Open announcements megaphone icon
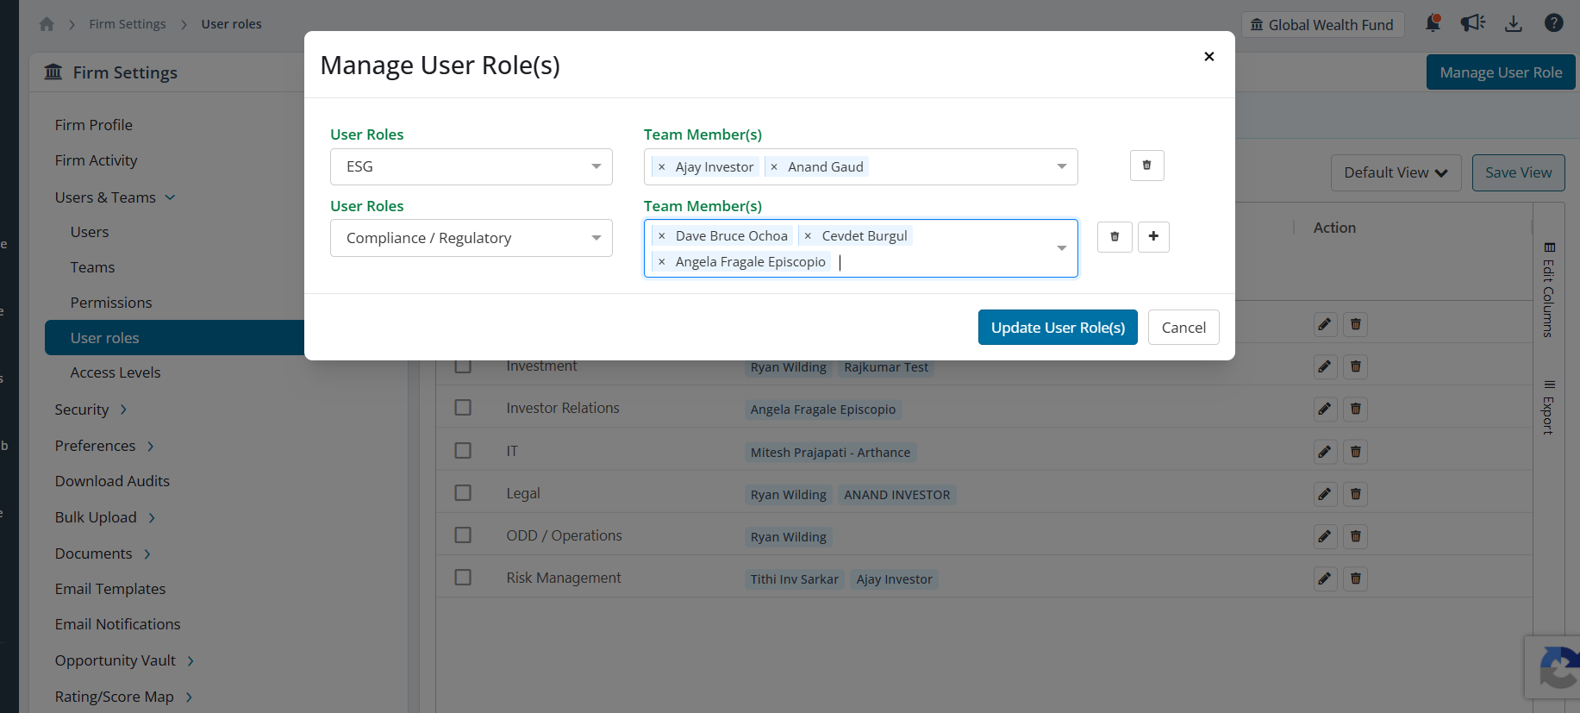Viewport: 1580px width, 713px height. point(1472,23)
